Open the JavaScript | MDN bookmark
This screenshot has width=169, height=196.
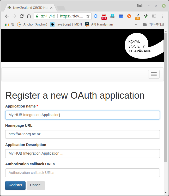point(66,24)
